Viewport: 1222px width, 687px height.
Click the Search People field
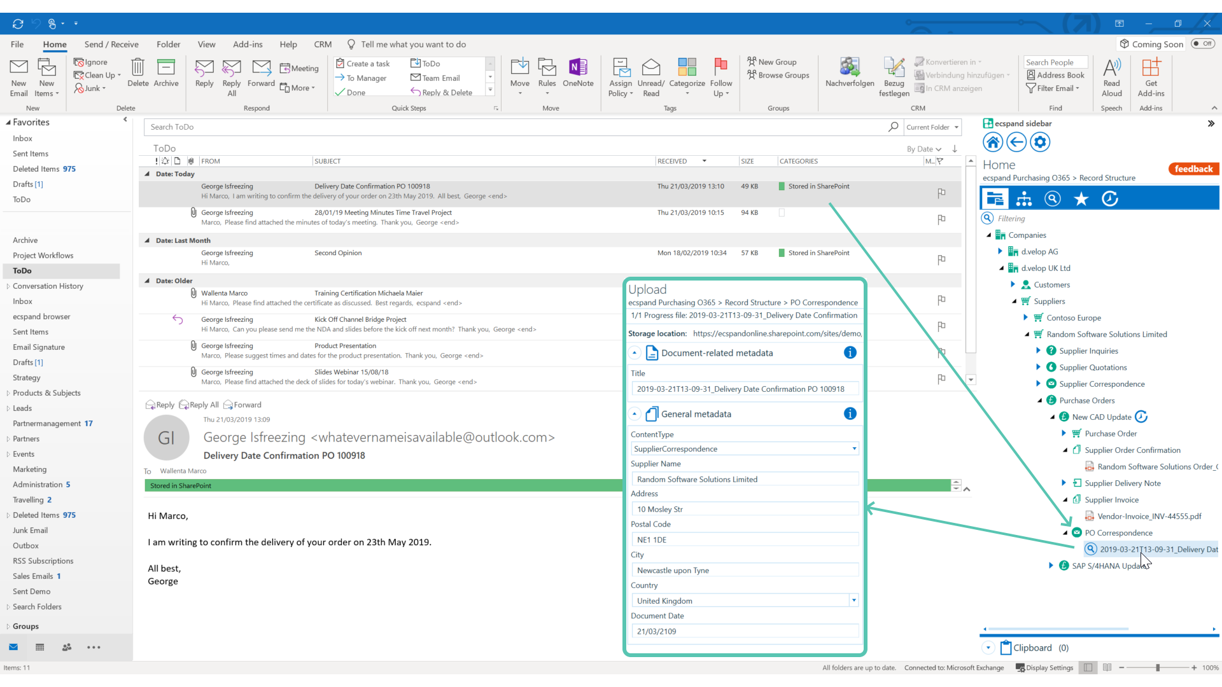coord(1056,62)
